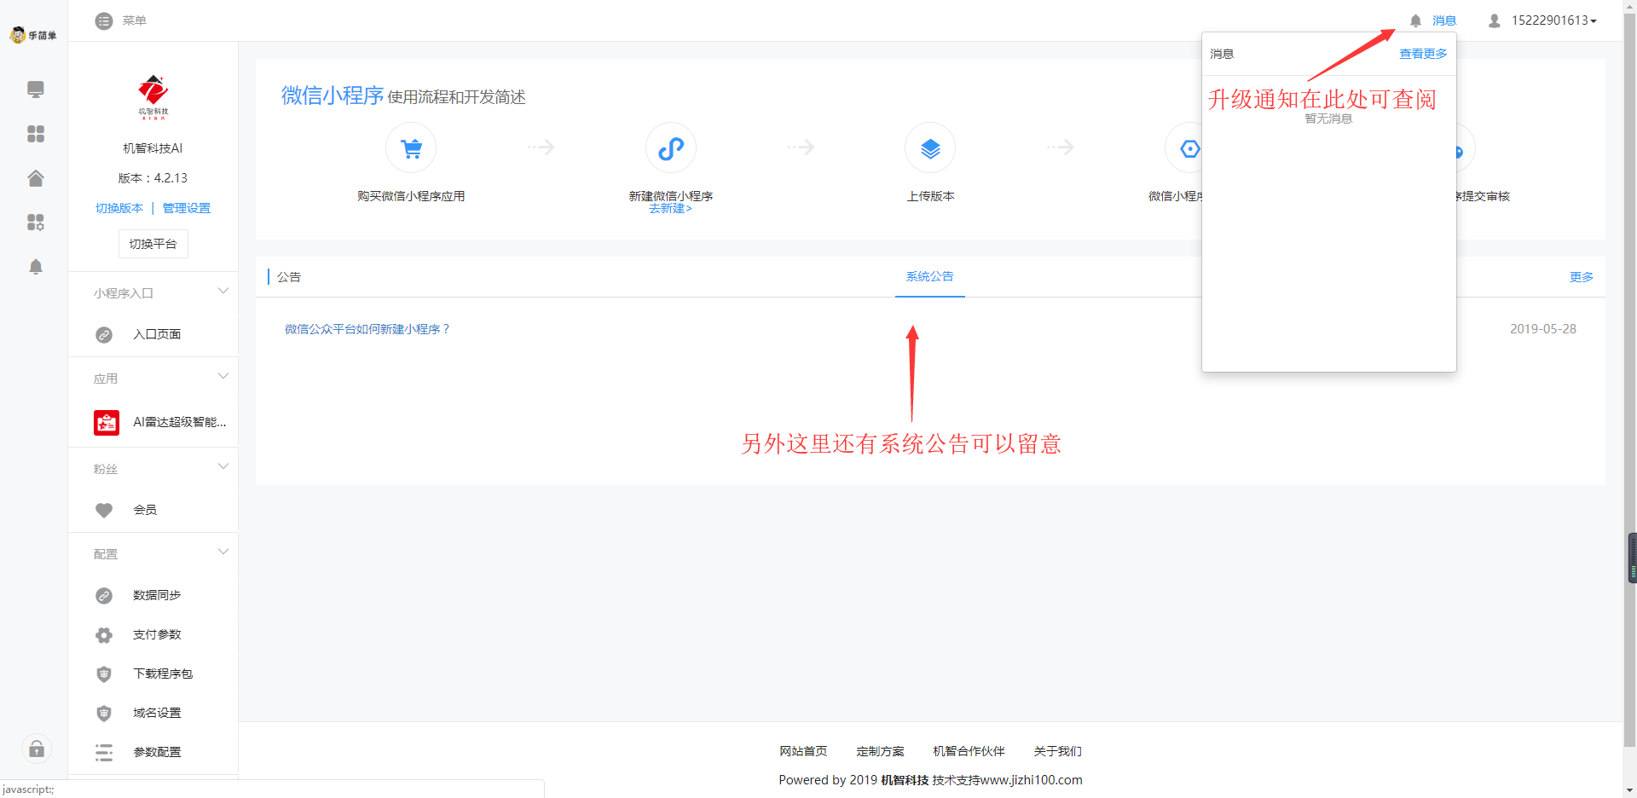
Task: Open the apps-with-gear icon in left rail
Action: [36, 223]
